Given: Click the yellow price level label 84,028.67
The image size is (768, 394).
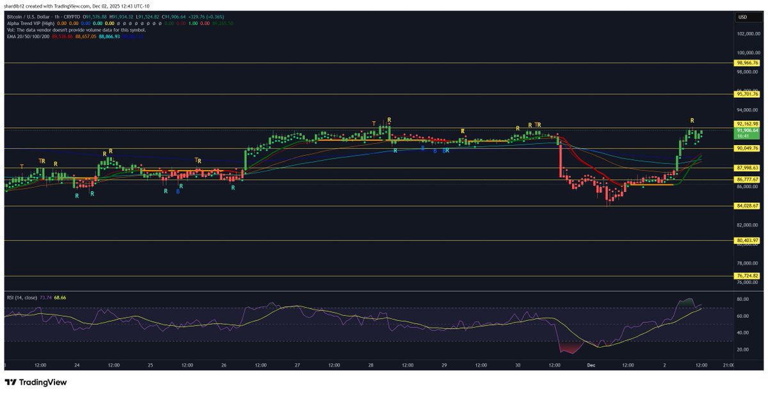Looking at the screenshot, I should pyautogui.click(x=746, y=204).
